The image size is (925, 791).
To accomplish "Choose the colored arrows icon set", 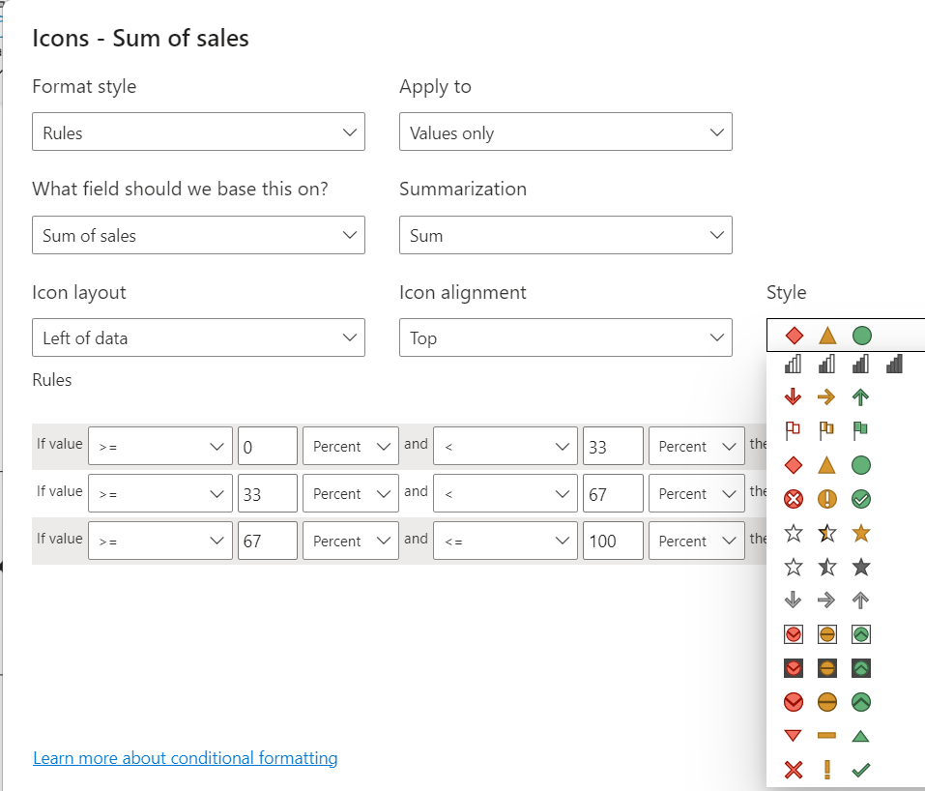I will pos(827,396).
